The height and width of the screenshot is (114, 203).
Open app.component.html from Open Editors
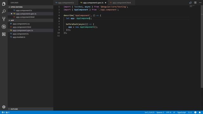30,17
